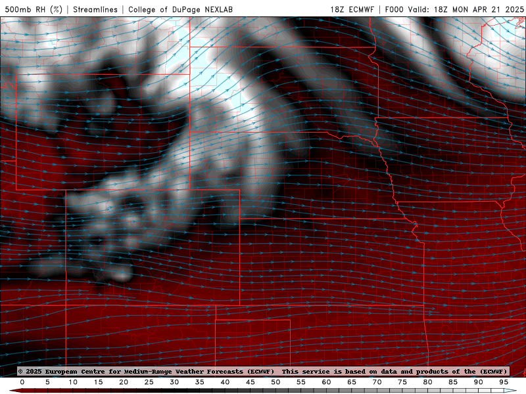This screenshot has height=394, width=526.
Task: Click the "College of DuPage NEXLAB" text
Action: [180, 9]
